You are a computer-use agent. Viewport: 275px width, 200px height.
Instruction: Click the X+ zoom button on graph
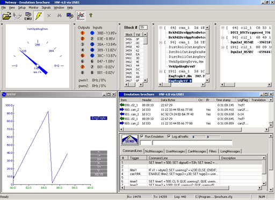99,159
